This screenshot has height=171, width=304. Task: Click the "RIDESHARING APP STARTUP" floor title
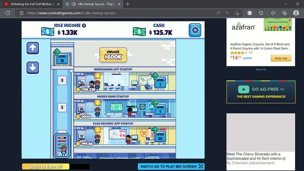[x=113, y=69]
